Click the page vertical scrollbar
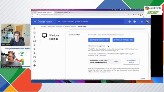164x92 pixels. point(150,54)
